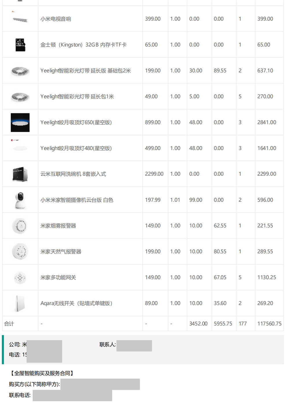The width and height of the screenshot is (289, 409).
Task: Select the 云米互联网洗碗机 8套嵌入式 product name
Action: [73, 174]
